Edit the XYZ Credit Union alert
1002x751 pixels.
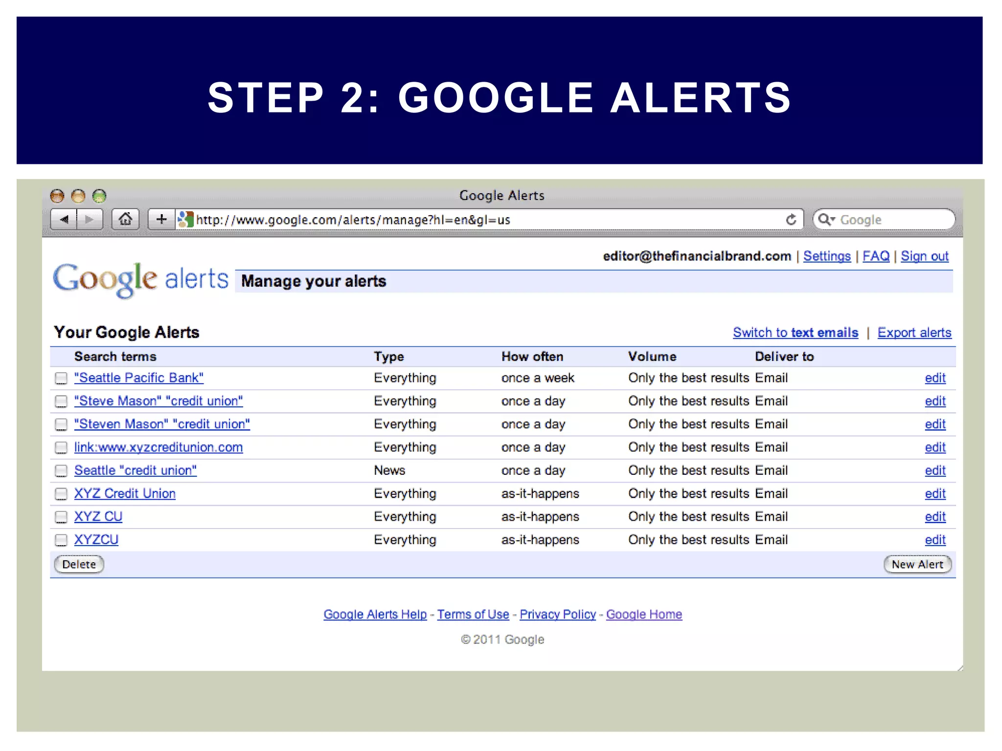pyautogui.click(x=935, y=493)
